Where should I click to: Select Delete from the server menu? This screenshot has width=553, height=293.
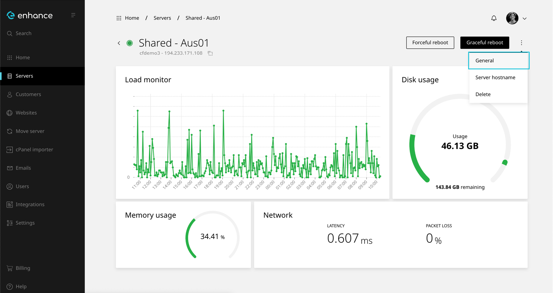tap(483, 94)
